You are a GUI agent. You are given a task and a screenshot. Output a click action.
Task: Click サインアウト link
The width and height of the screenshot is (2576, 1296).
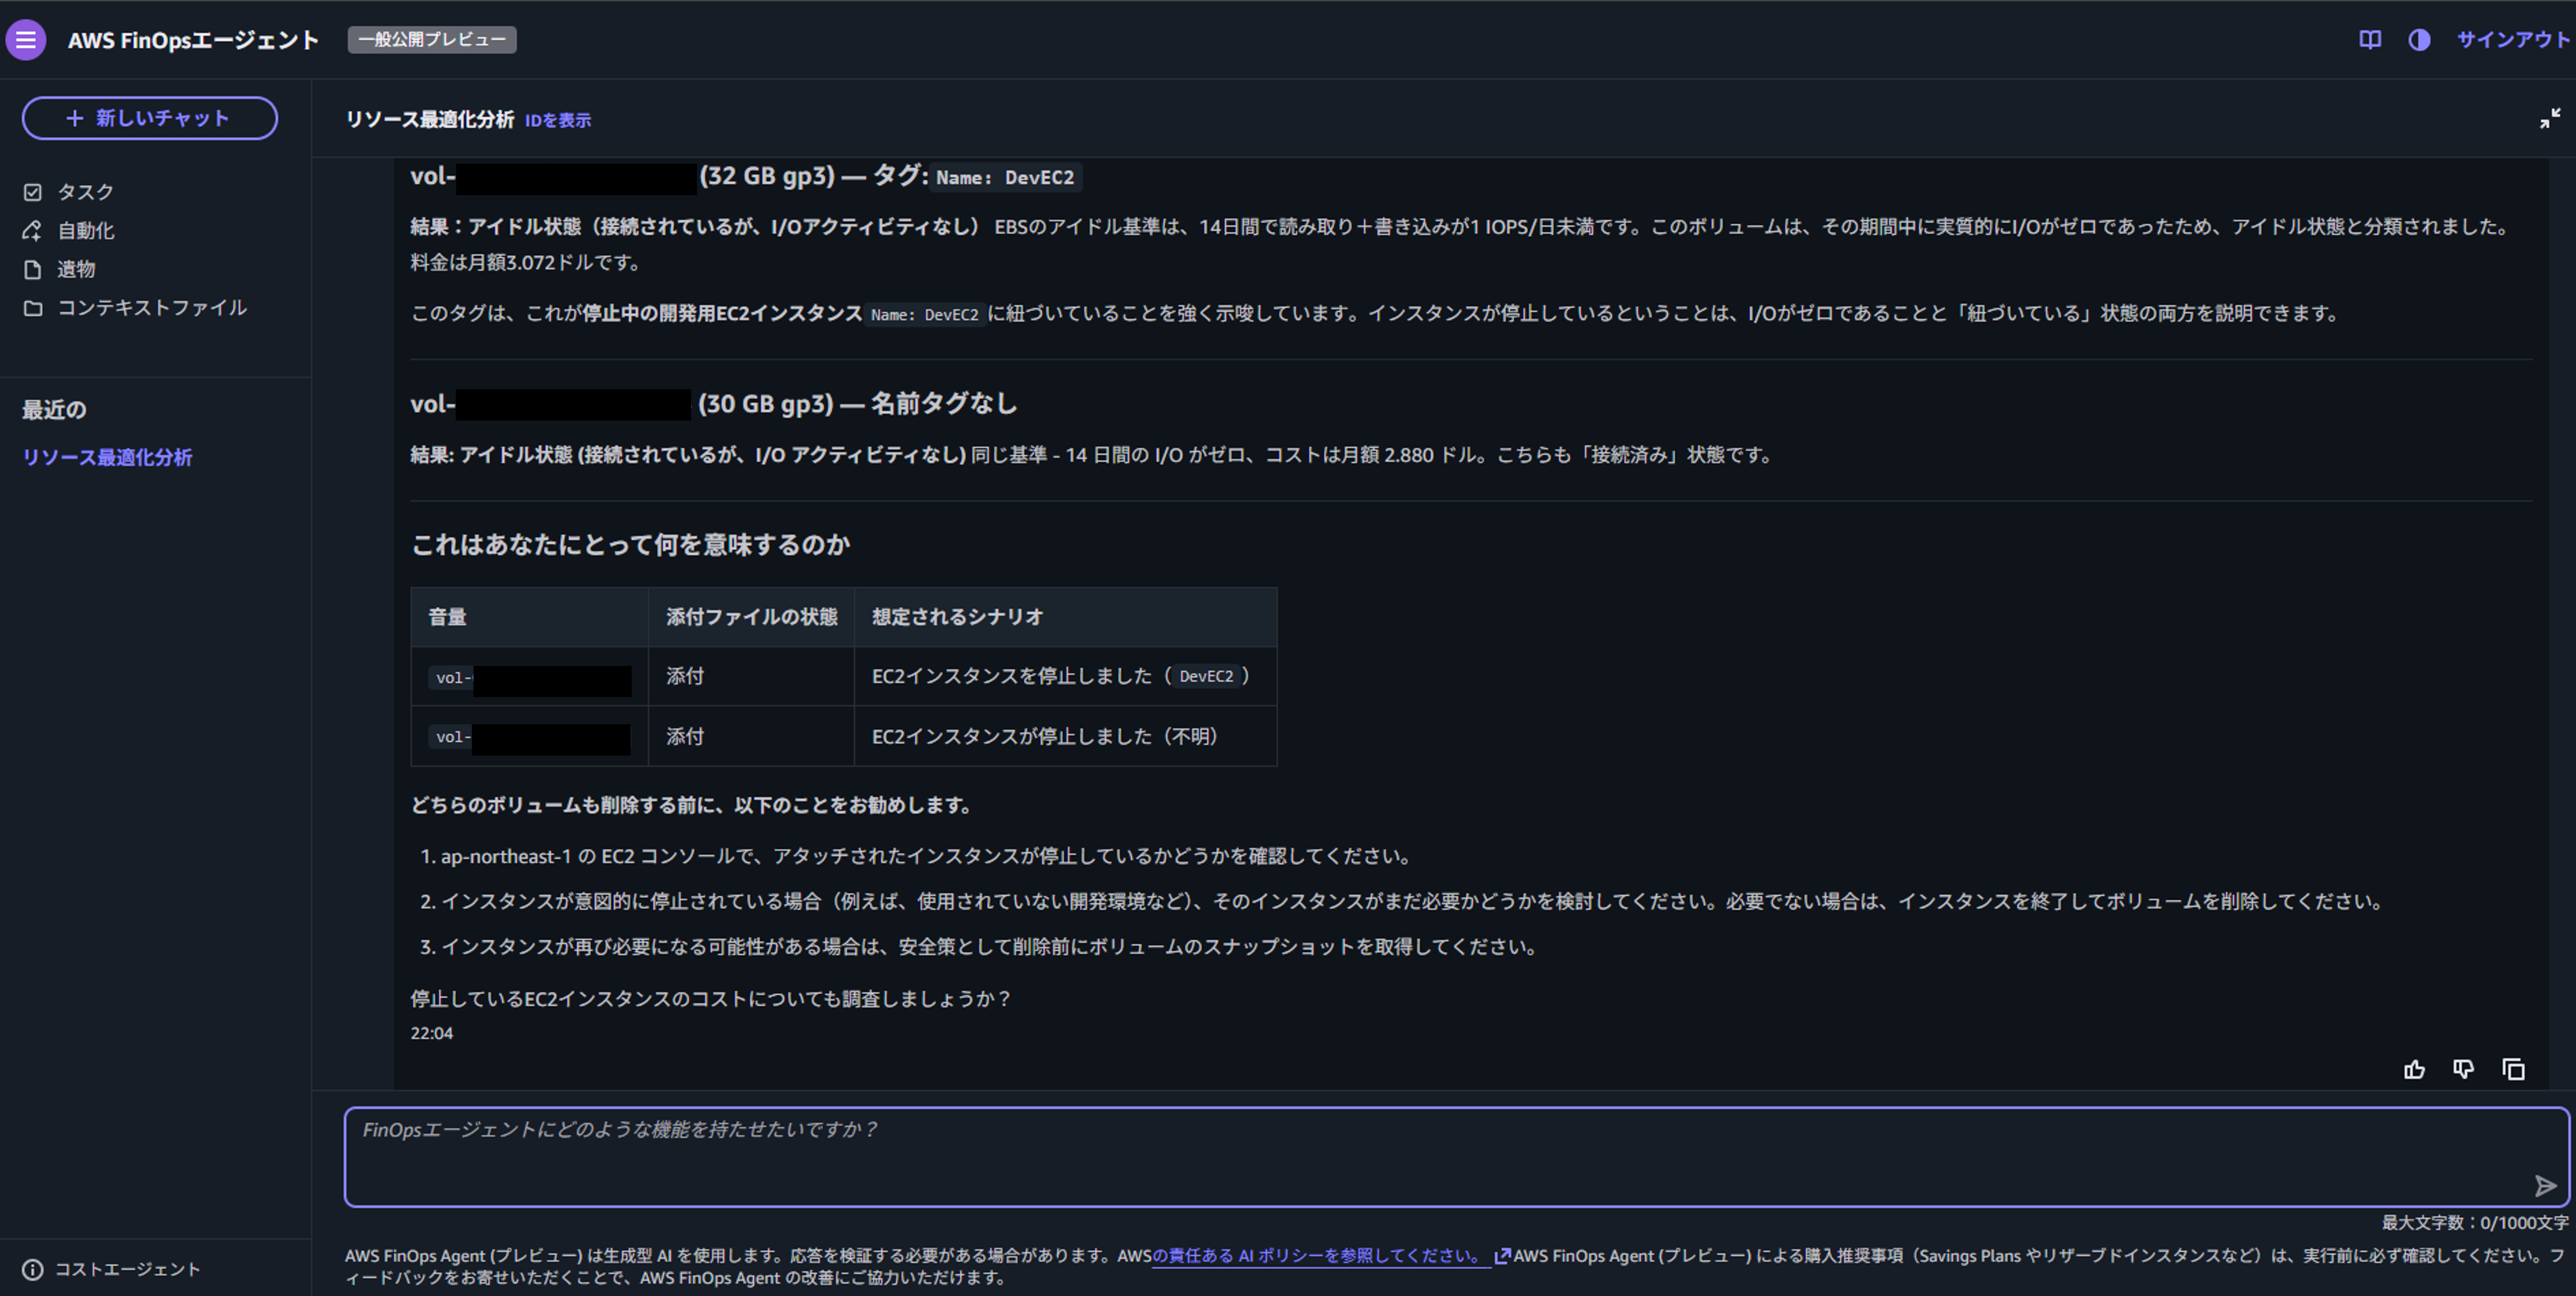pyautogui.click(x=2513, y=40)
